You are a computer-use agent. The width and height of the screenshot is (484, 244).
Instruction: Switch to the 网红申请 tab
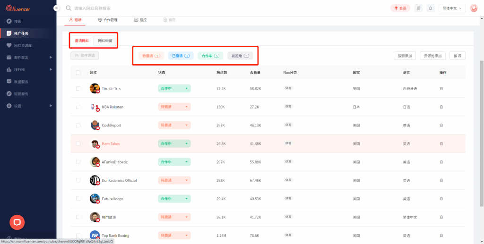click(x=105, y=41)
